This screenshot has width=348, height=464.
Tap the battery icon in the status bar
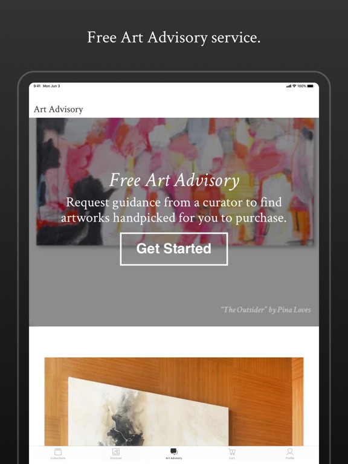(x=310, y=86)
